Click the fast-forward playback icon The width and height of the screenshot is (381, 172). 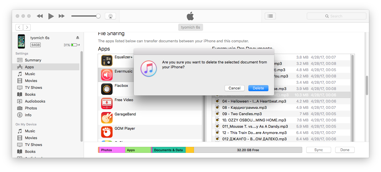pos(62,16)
